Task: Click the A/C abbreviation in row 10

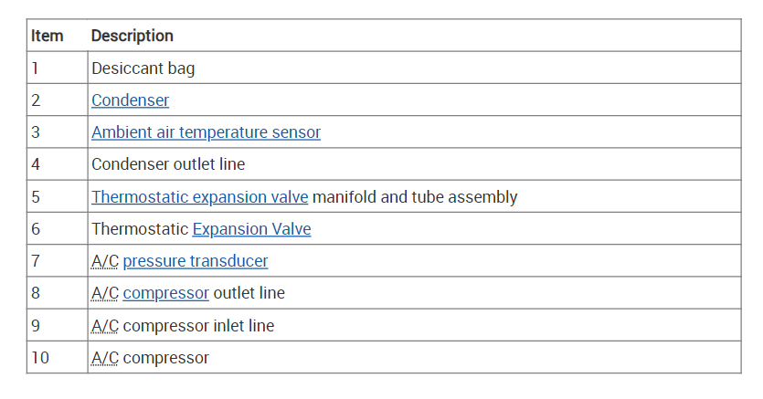Action: (x=104, y=357)
